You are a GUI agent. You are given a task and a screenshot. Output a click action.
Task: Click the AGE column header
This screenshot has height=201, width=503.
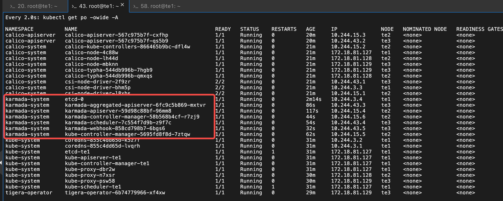coord(311,29)
